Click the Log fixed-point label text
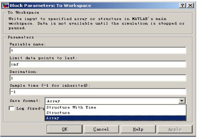Screen dimensions: 197x138 [31, 109]
